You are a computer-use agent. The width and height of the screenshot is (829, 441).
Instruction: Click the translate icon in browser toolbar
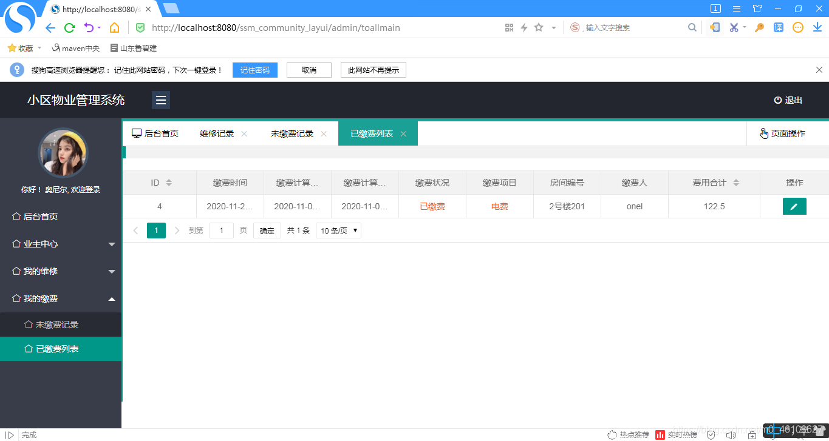779,27
